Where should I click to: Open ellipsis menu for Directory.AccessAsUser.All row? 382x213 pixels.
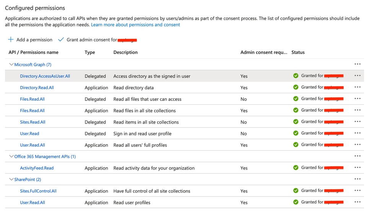pos(358,76)
